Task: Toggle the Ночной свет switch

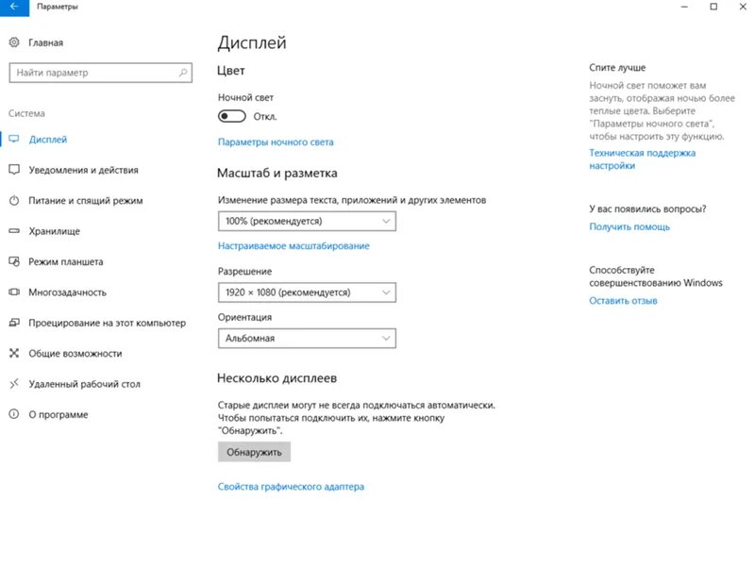Action: (x=231, y=116)
